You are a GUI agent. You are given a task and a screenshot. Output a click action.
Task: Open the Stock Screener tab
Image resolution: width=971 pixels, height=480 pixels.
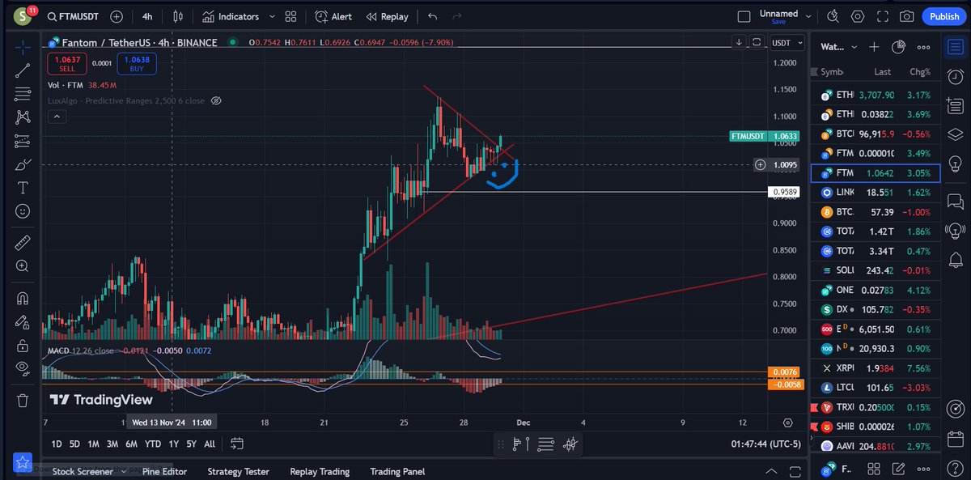(83, 471)
